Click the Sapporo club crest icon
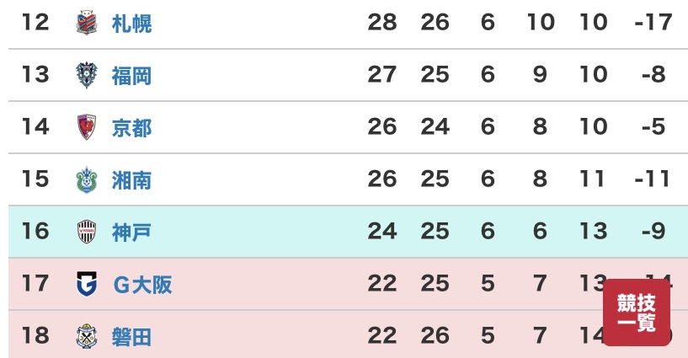The width and height of the screenshot is (688, 358). 87,24
